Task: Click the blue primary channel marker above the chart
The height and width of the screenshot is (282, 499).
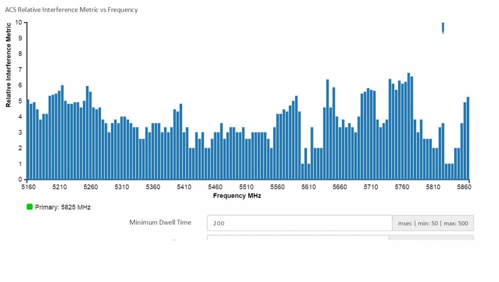Action: pos(443,28)
